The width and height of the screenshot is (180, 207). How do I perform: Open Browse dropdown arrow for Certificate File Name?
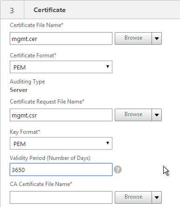(157, 38)
